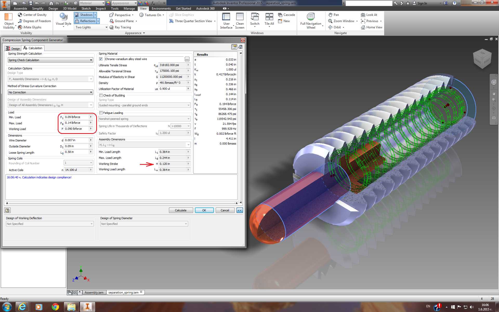The image size is (499, 312).
Task: Open Visual Style gallery
Action: point(63,21)
